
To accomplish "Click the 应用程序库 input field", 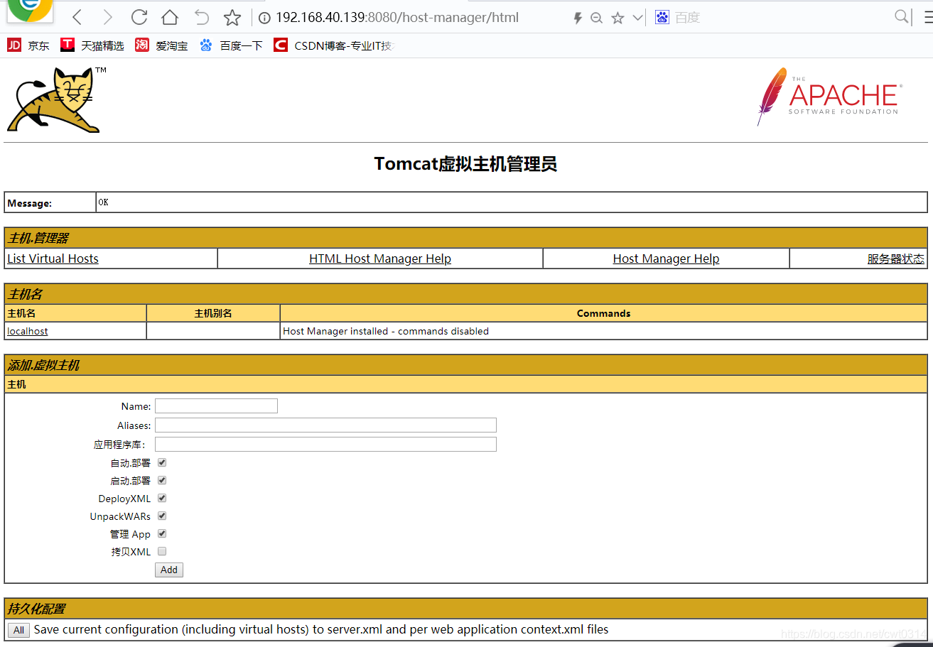I will [325, 444].
